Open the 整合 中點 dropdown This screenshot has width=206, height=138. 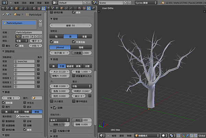click(x=82, y=86)
